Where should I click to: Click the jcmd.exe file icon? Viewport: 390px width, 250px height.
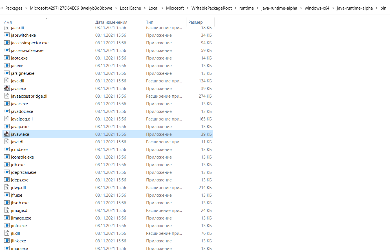coord(7,149)
